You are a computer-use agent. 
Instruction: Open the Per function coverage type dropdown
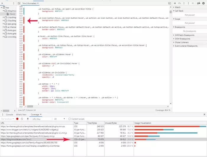7,119
